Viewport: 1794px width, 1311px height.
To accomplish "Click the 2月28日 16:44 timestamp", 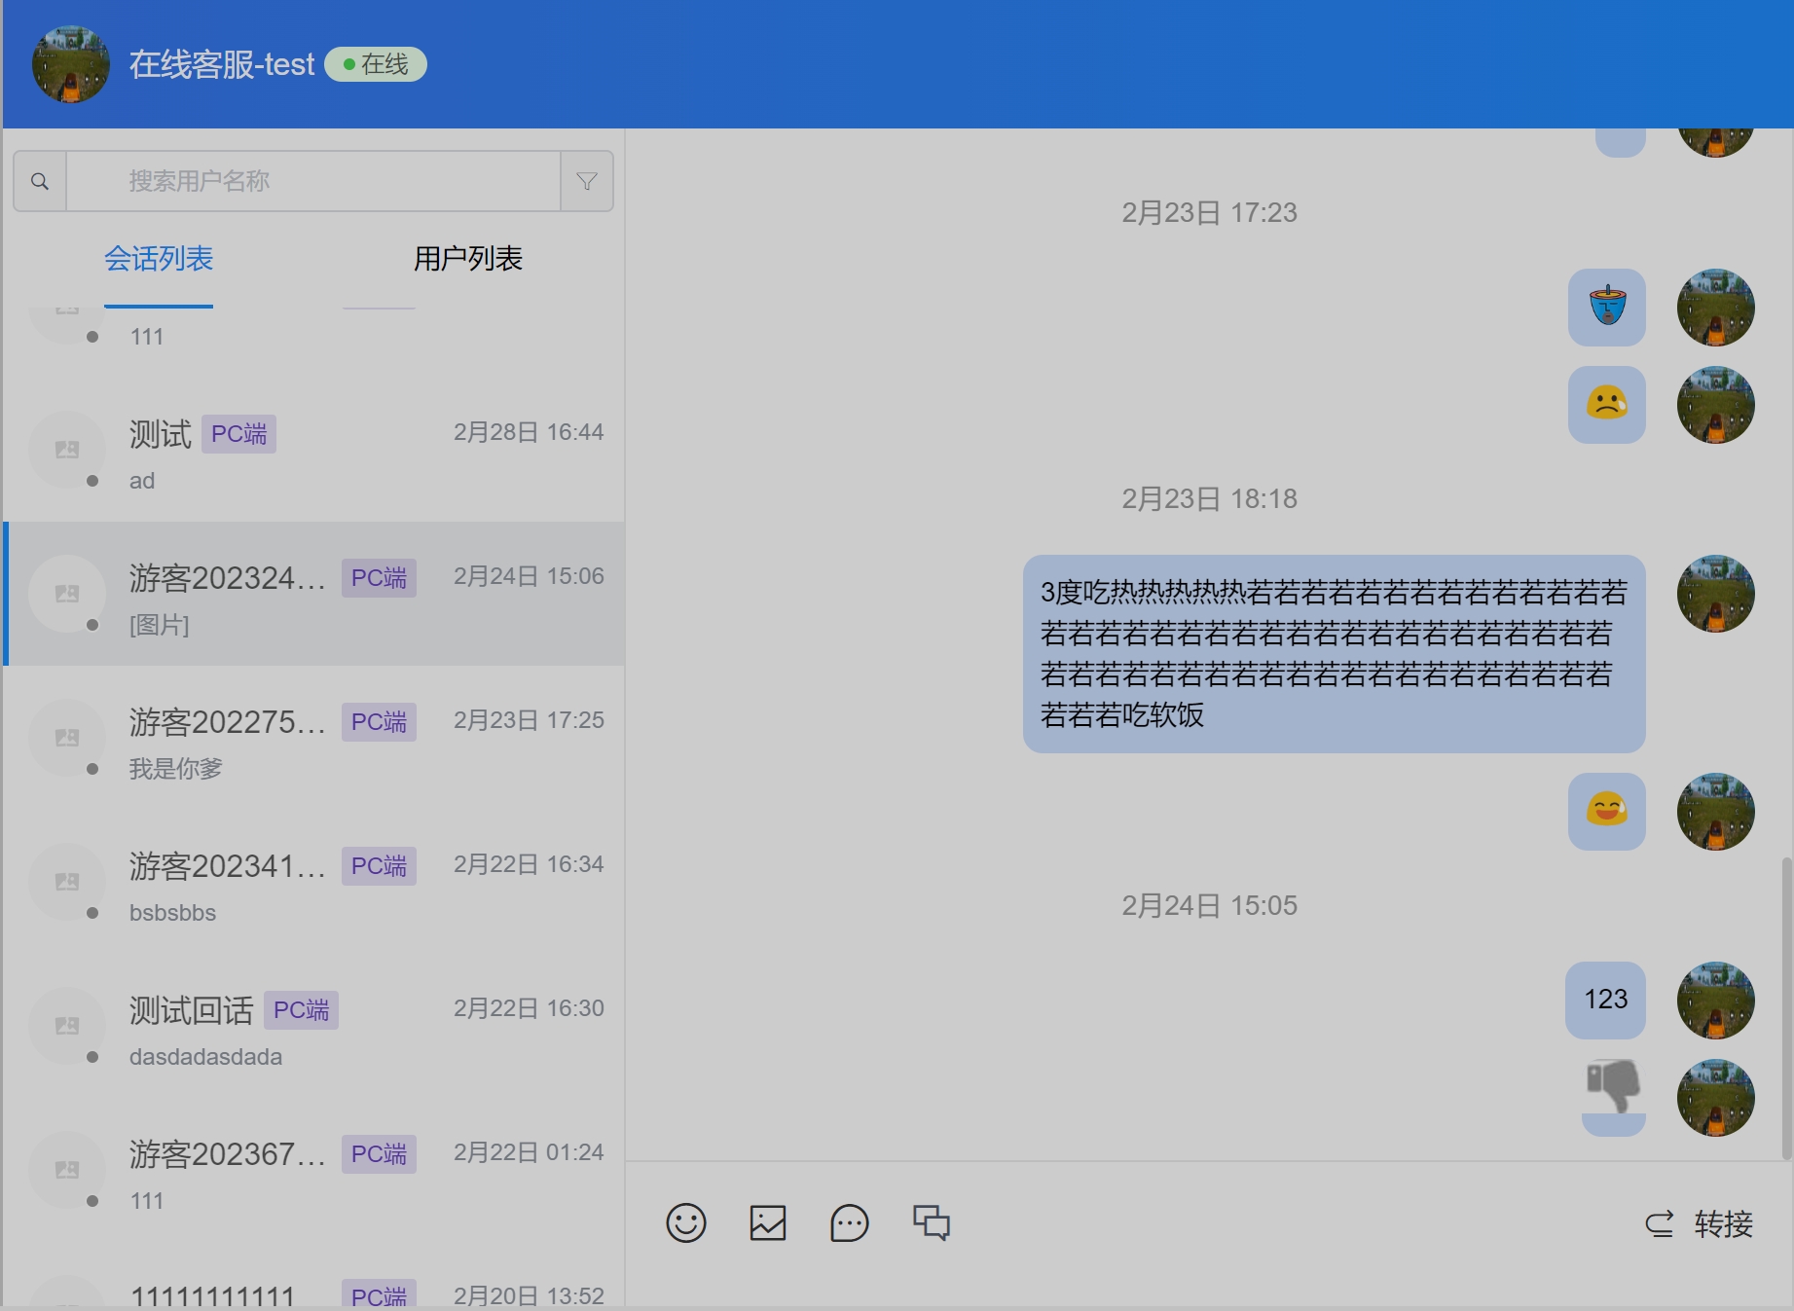I will pyautogui.click(x=529, y=432).
